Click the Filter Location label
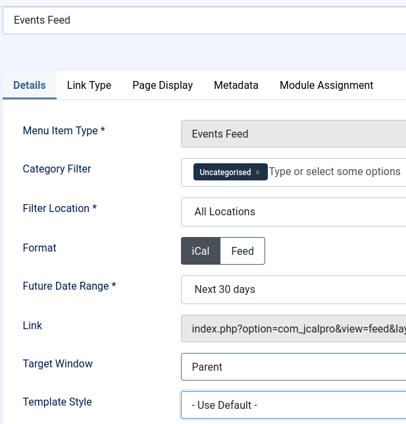The width and height of the screenshot is (406, 424). [60, 209]
